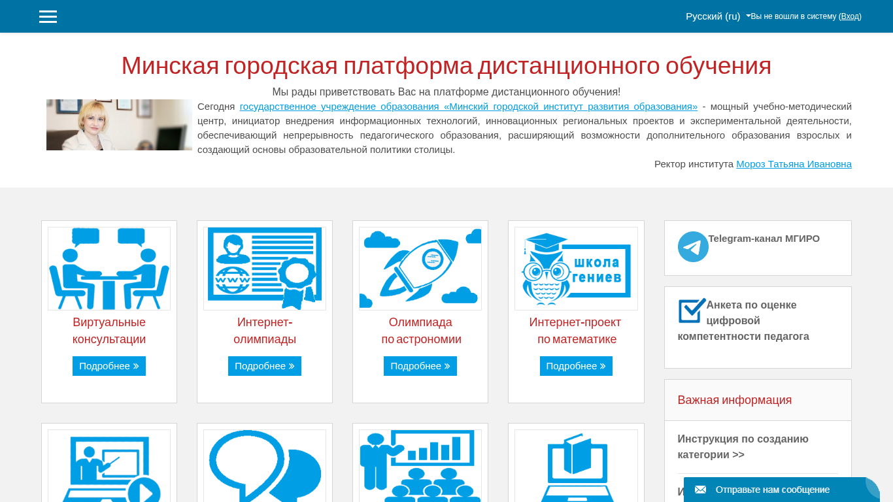This screenshot has height=502, width=893.
Task: Click the blue checkmark survey icon
Action: (x=692, y=310)
